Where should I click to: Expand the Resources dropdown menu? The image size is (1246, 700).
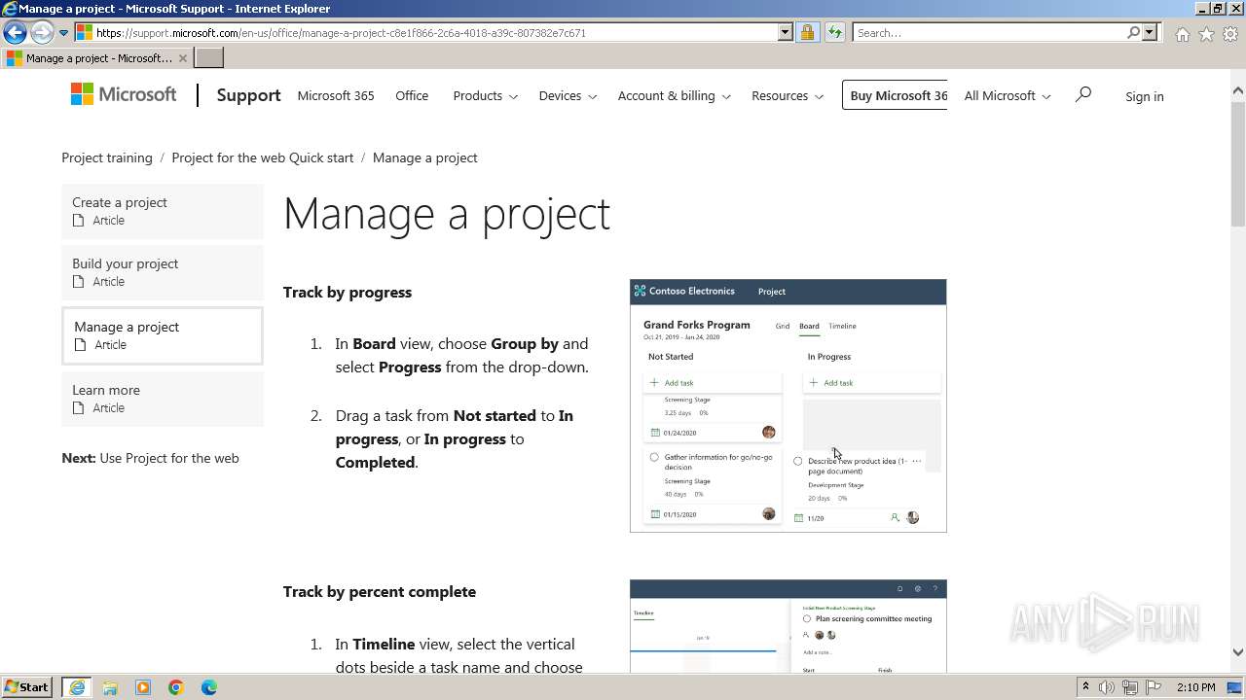click(787, 95)
